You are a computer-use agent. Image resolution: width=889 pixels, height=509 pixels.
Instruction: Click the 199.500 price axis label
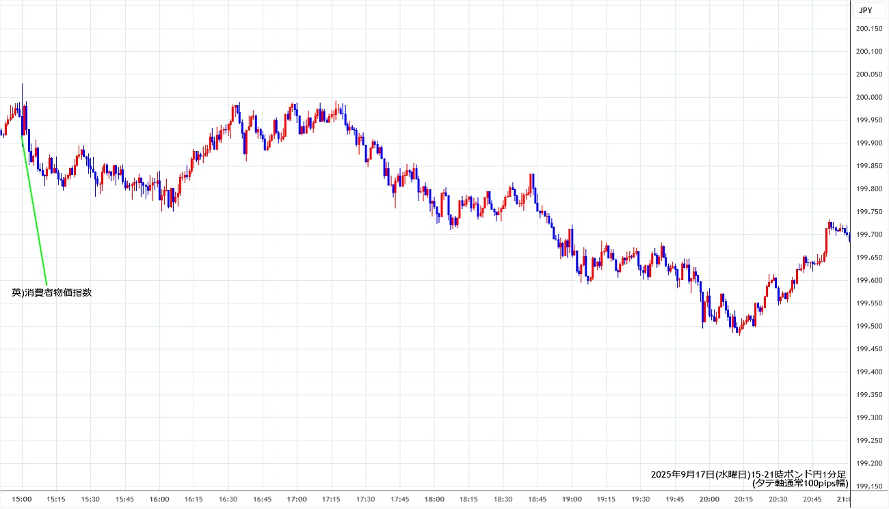[x=868, y=326]
